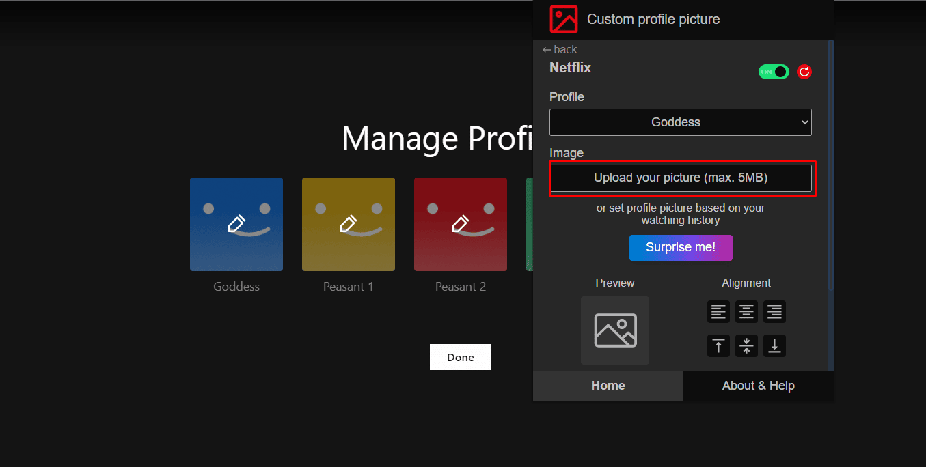Click the 'Peasant 1' profile name
The image size is (926, 467).
tap(349, 287)
